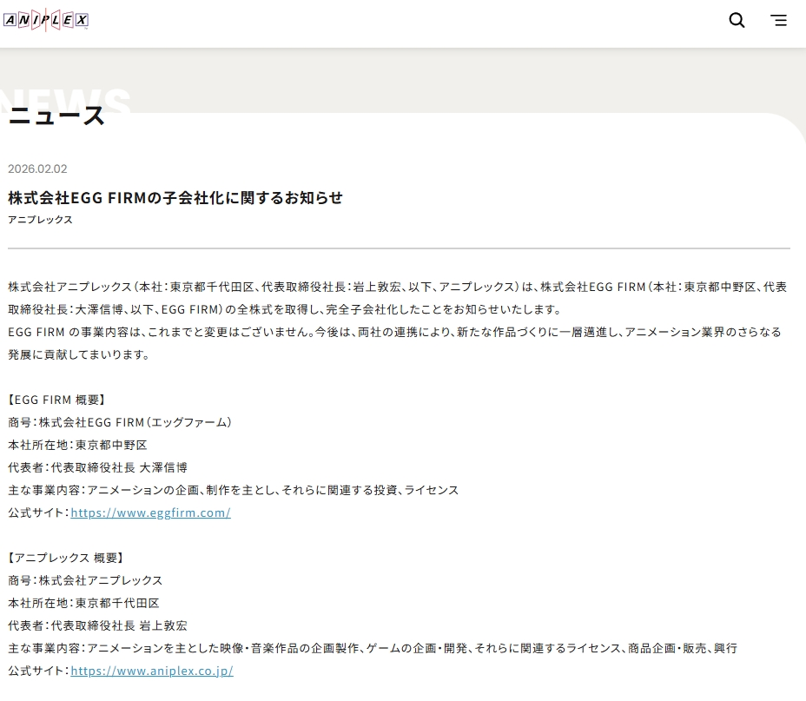This screenshot has height=701, width=806.
Task: Click the ニュース page heading
Action: pyautogui.click(x=57, y=116)
